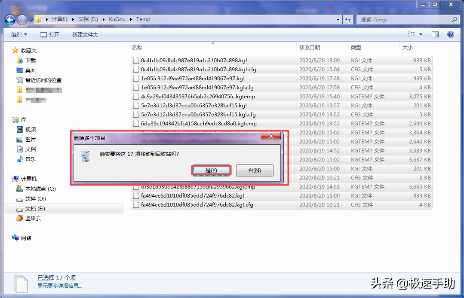Screen dimensions: 464x298
Task: Click the search magnifier icon
Action: (x=455, y=19)
